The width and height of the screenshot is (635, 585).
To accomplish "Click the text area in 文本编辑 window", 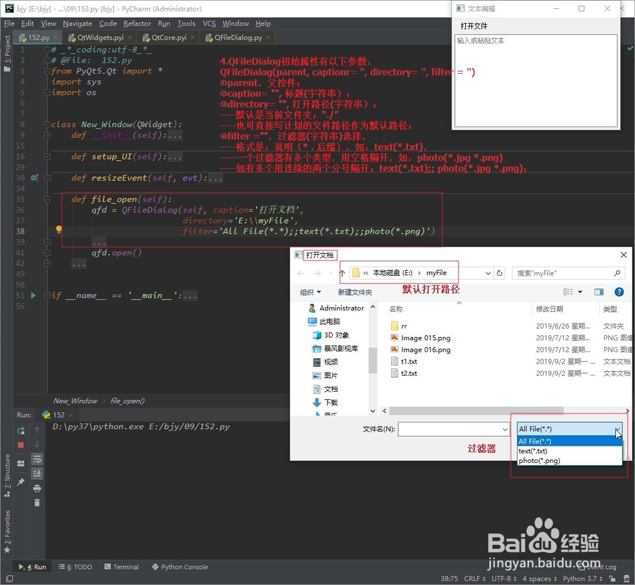I will point(536,81).
